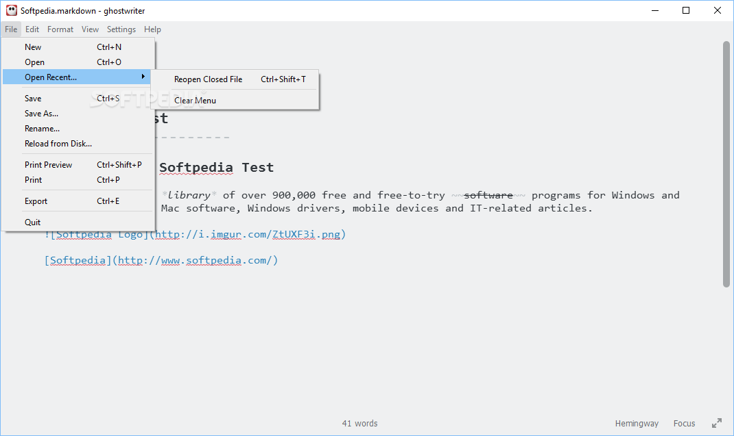Close the ghostwriter window
Screen dimensions: 734x436
(x=717, y=10)
